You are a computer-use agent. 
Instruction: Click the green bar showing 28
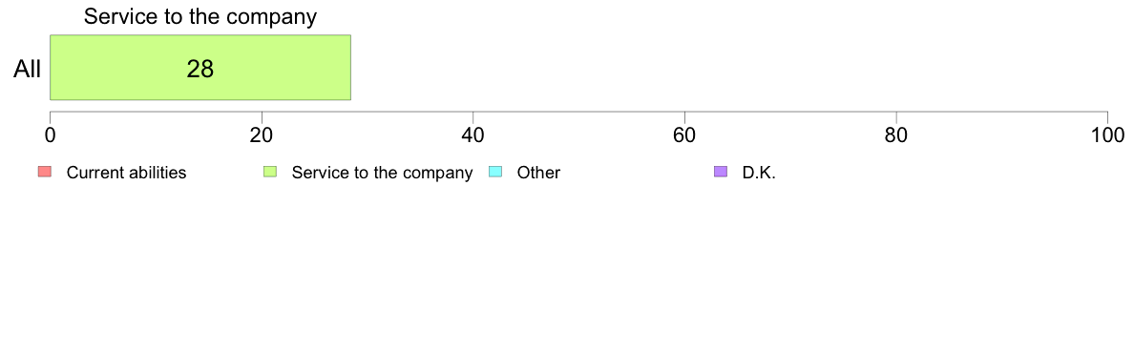tap(200, 67)
